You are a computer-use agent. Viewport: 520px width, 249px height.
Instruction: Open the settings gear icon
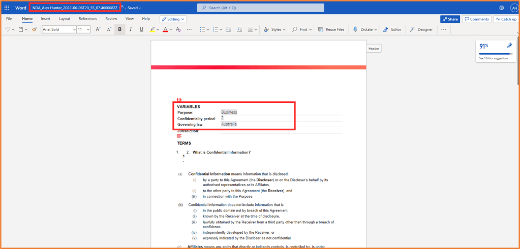(502, 8)
